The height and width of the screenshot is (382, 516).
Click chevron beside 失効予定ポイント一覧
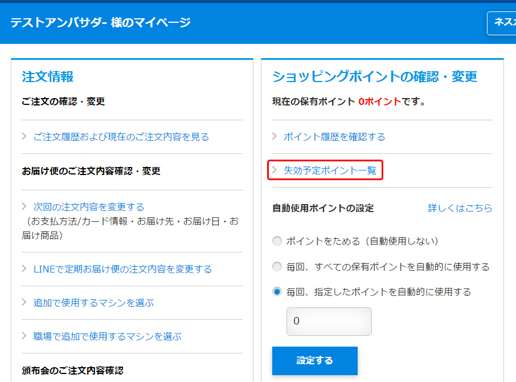click(275, 169)
